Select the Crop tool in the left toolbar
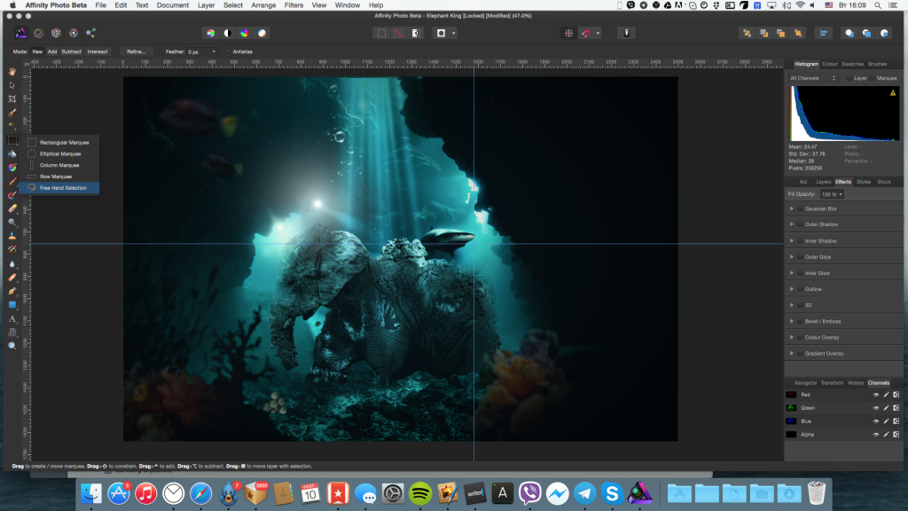908x511 pixels. point(12,98)
